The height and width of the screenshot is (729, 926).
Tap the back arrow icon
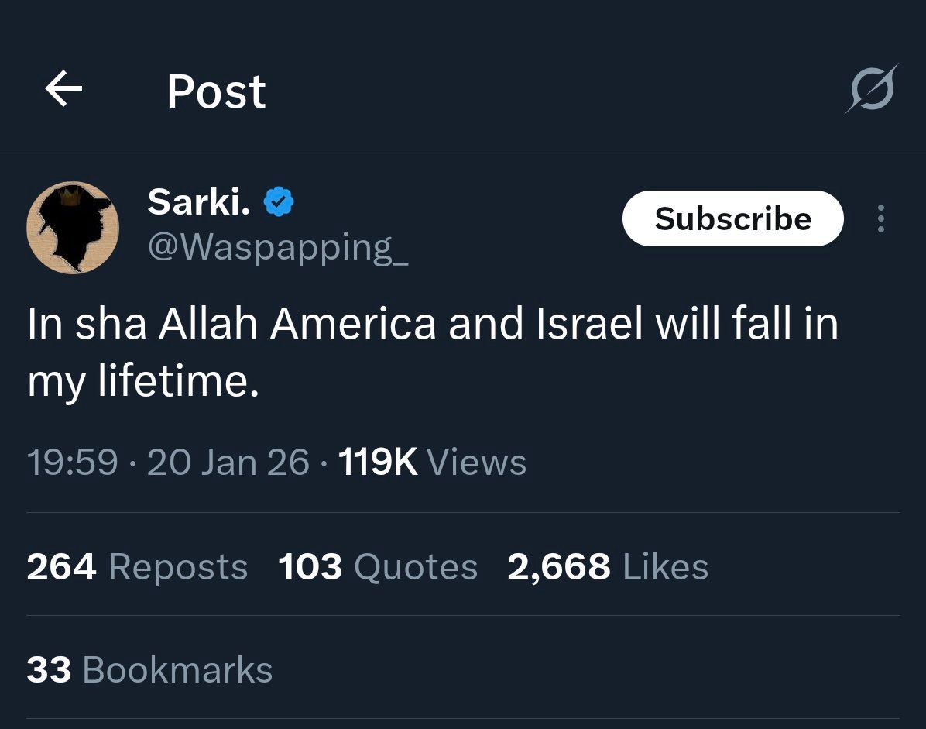[x=63, y=90]
